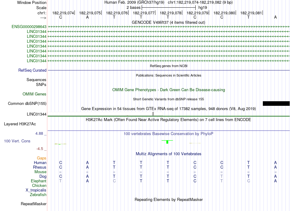Click the OMIM Genes track label
The width and height of the screenshot is (290, 211).
click(x=34, y=94)
